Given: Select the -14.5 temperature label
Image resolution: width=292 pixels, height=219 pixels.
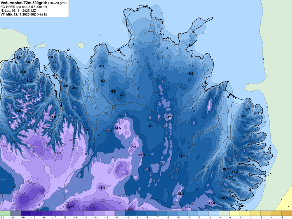Looking at the screenshot, I should coord(117,128).
